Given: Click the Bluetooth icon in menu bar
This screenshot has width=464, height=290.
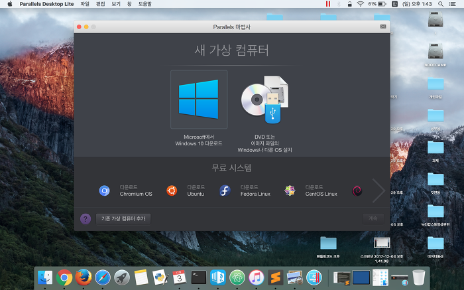Looking at the screenshot, I should coord(339,4).
